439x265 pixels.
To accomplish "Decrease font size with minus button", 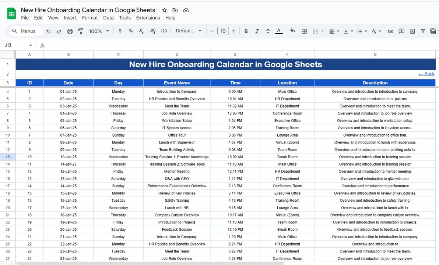I will (212, 31).
